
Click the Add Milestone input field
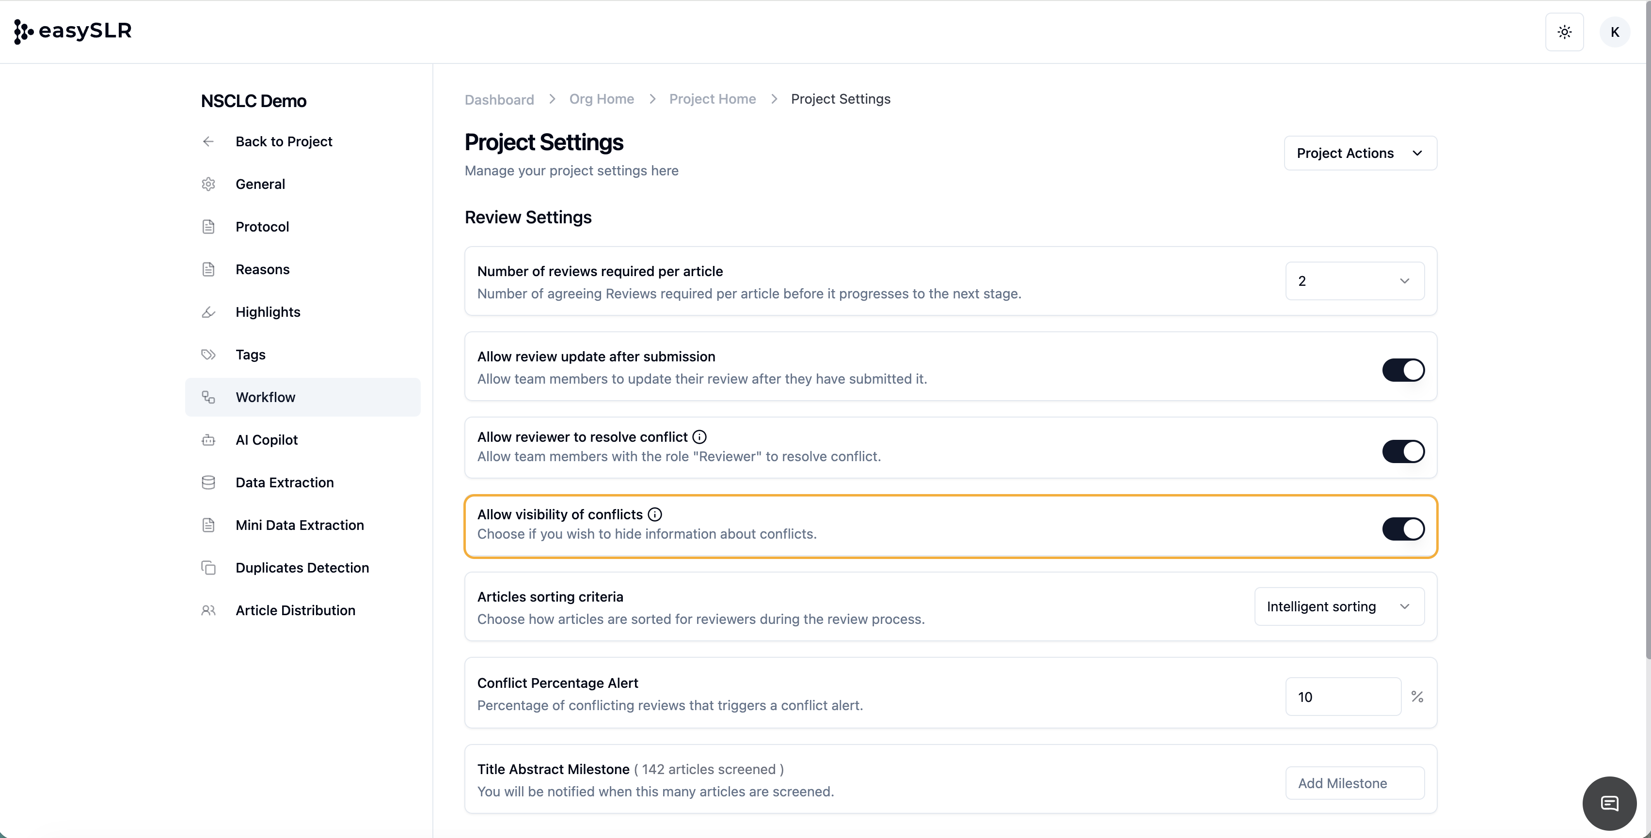pyautogui.click(x=1354, y=783)
